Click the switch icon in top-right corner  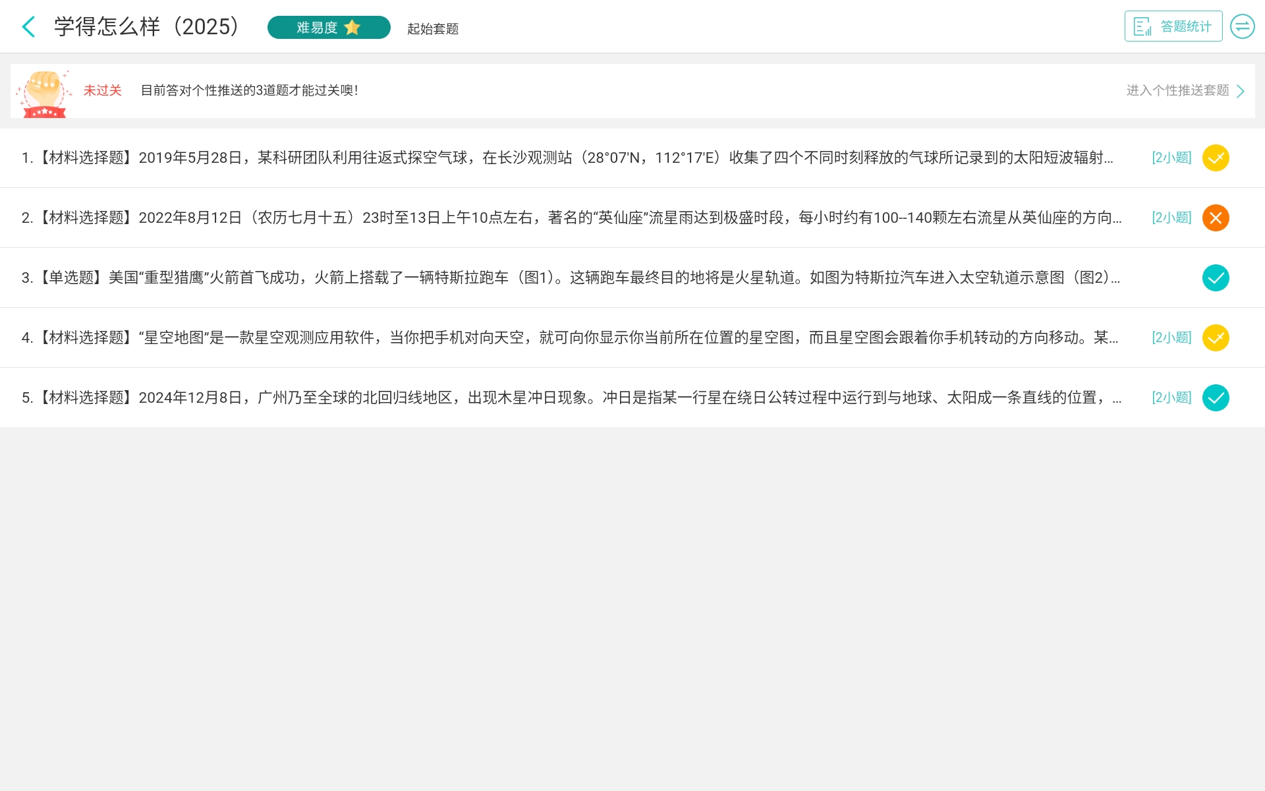click(1242, 26)
